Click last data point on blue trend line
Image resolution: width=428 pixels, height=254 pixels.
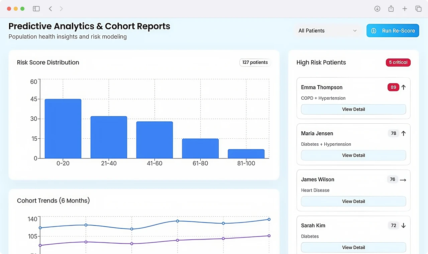click(x=269, y=219)
